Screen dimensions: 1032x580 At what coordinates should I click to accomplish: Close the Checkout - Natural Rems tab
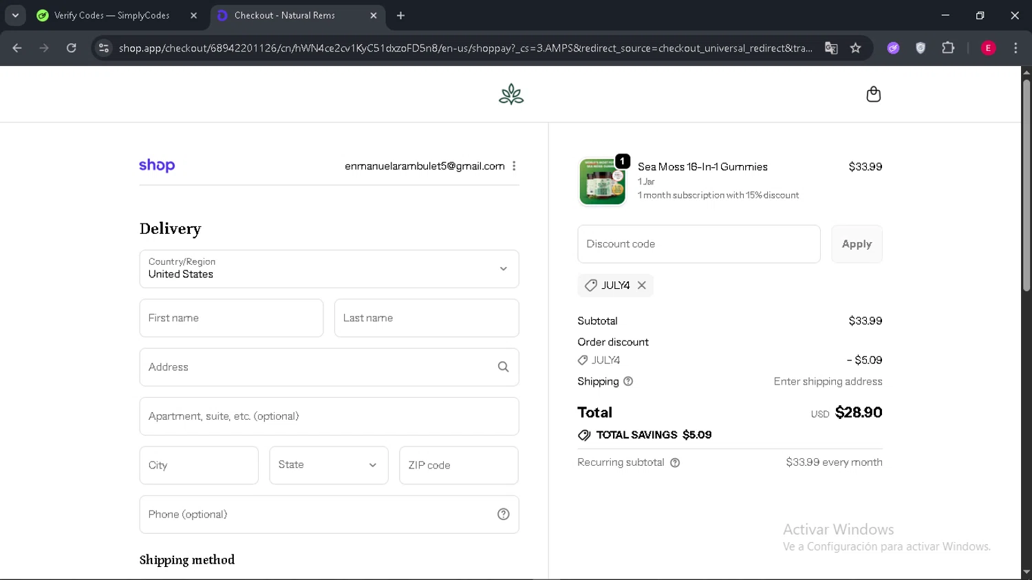point(374,15)
